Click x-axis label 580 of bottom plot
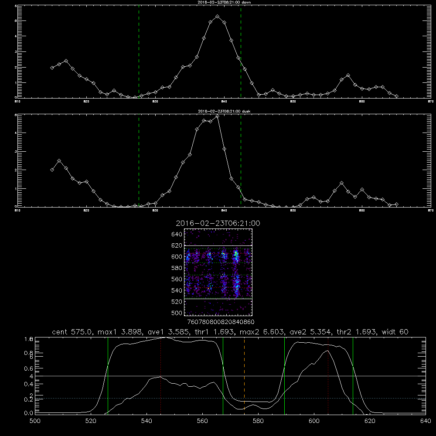Viewport: 436px width, 436px height. 258,421
